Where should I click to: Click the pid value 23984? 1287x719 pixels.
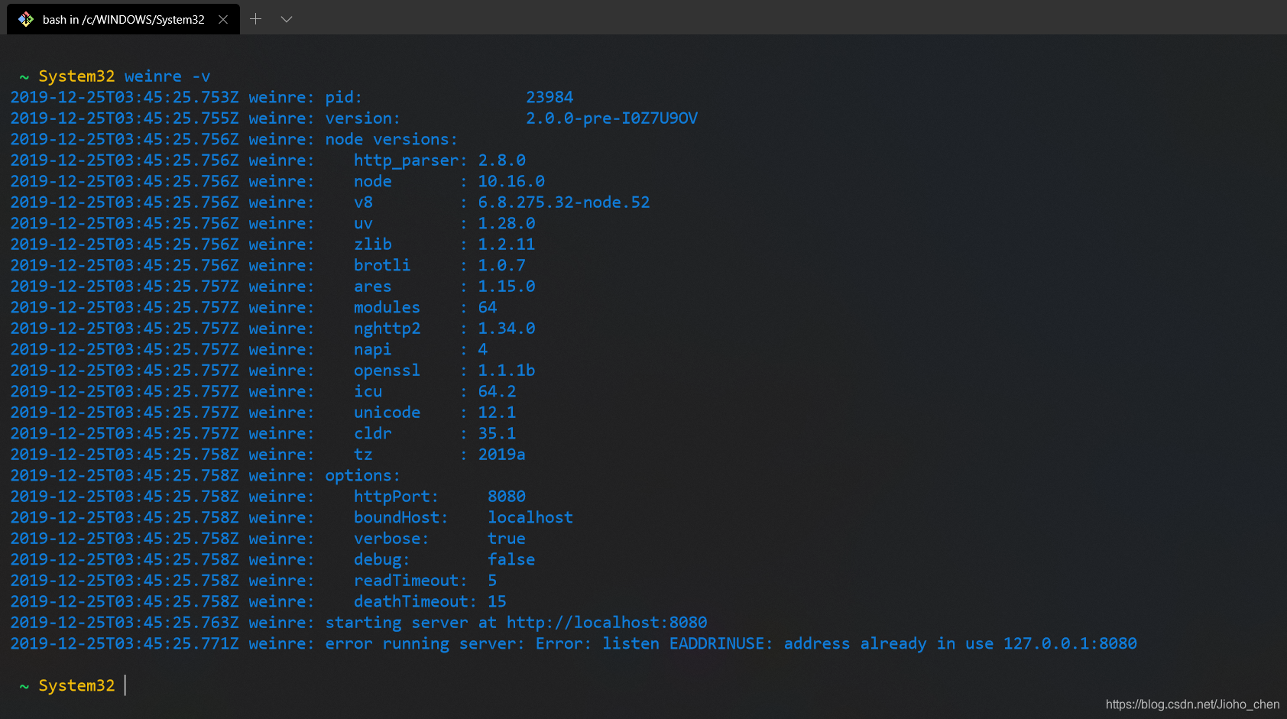click(x=549, y=97)
